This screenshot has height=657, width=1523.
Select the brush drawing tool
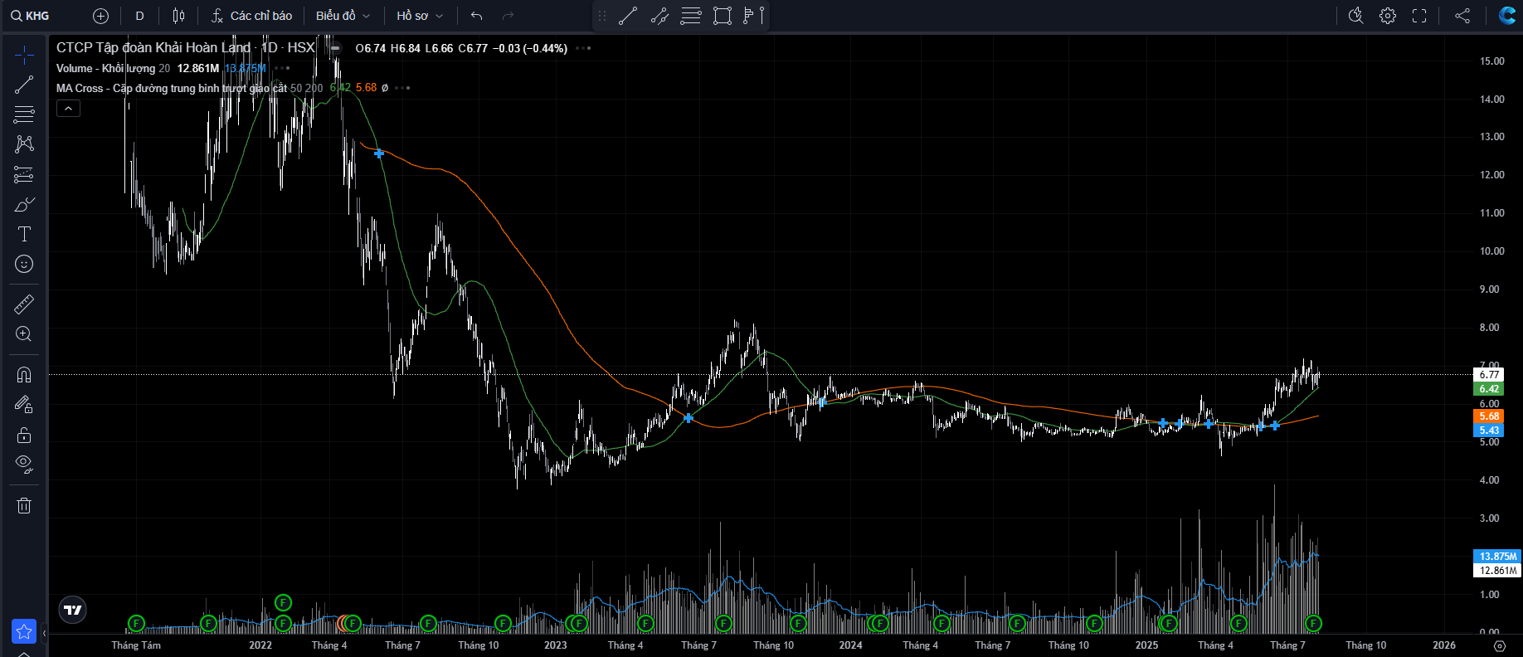(x=24, y=204)
